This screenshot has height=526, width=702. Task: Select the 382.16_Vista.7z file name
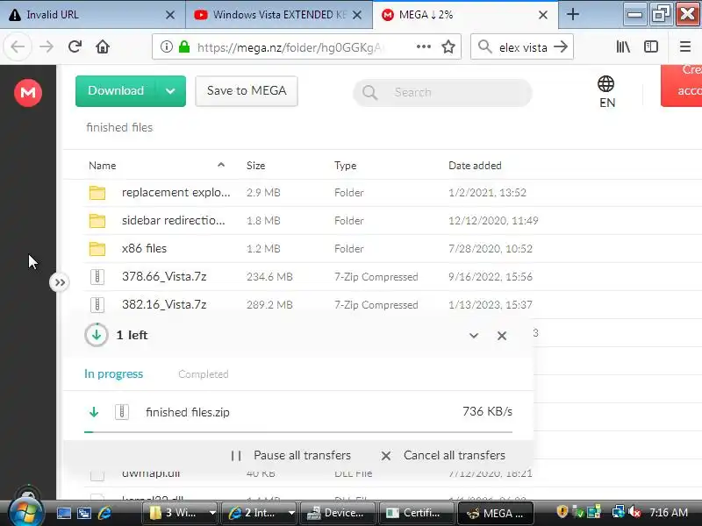[x=164, y=304]
